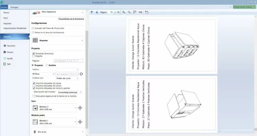Enable Imprimir etiquetas de sobras

pos(34,86)
